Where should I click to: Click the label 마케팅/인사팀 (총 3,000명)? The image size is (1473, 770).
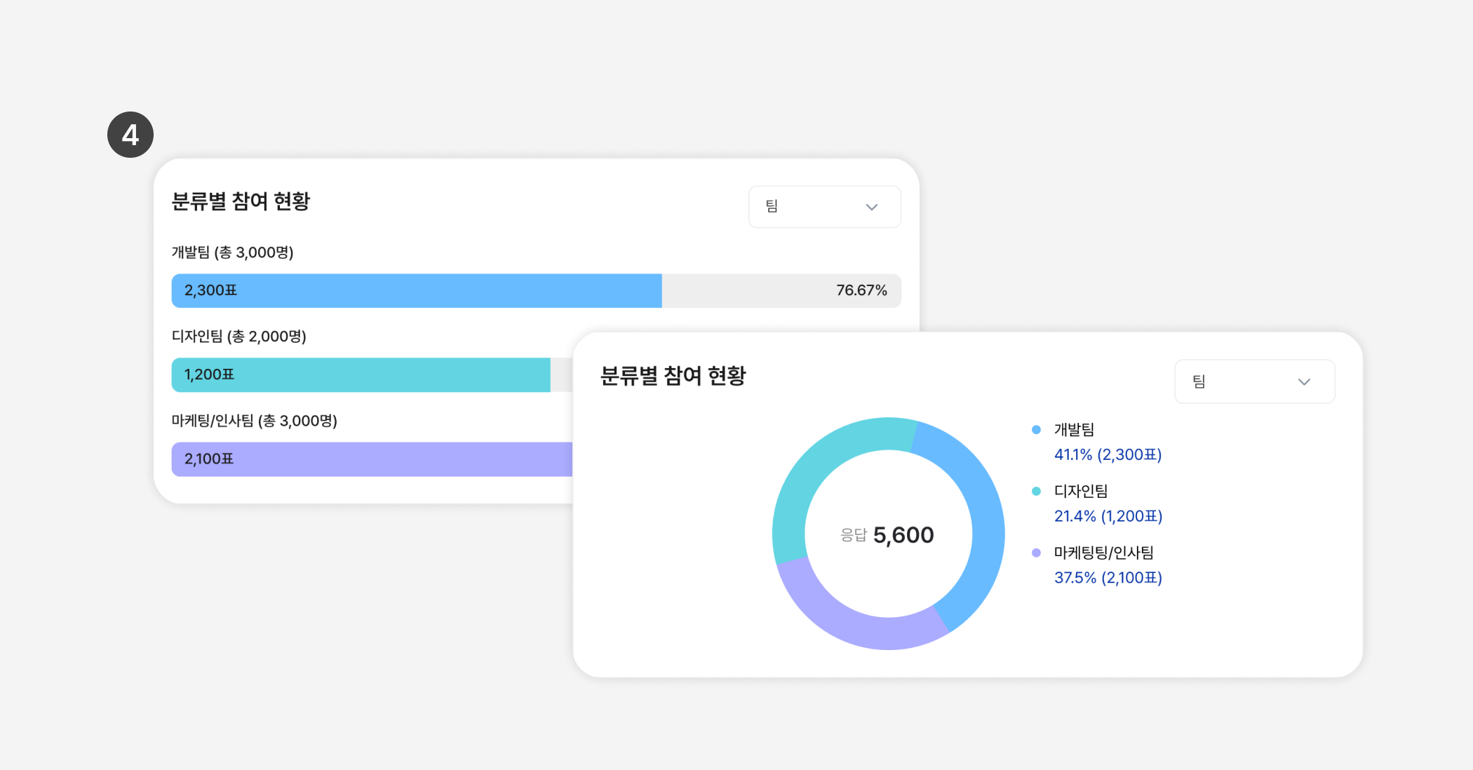click(255, 421)
